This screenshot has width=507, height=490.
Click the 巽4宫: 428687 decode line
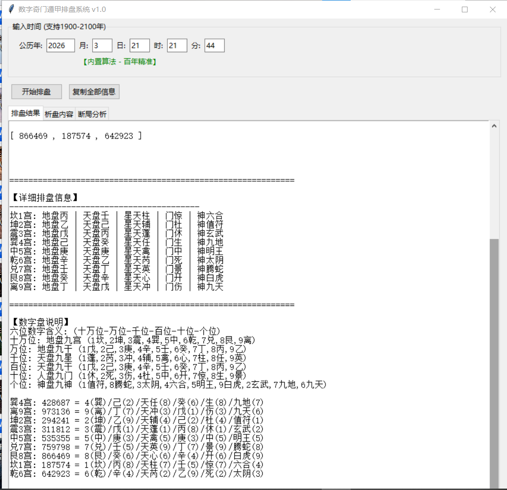(137, 403)
